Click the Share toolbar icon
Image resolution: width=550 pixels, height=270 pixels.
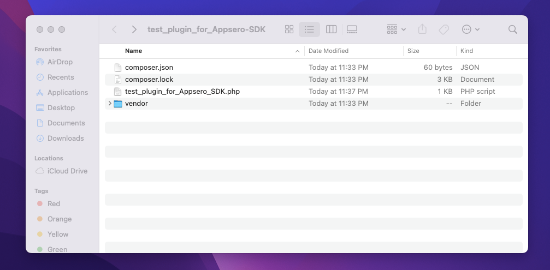[x=422, y=29]
